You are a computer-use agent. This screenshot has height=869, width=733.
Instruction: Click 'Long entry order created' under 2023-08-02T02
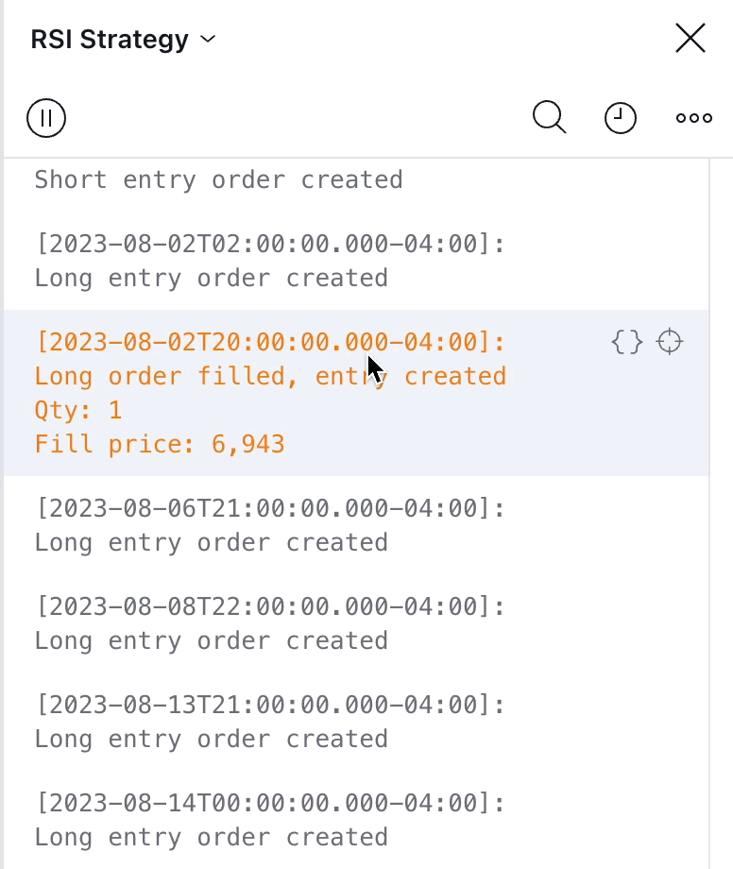point(211,279)
